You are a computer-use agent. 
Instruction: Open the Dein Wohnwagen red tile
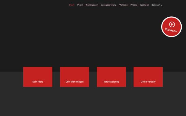[x=74, y=77]
